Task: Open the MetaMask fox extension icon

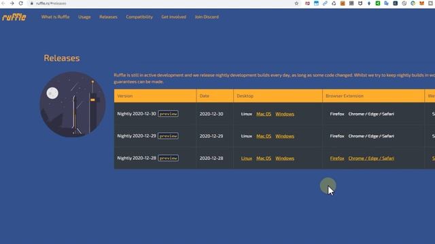Action: 421,3
